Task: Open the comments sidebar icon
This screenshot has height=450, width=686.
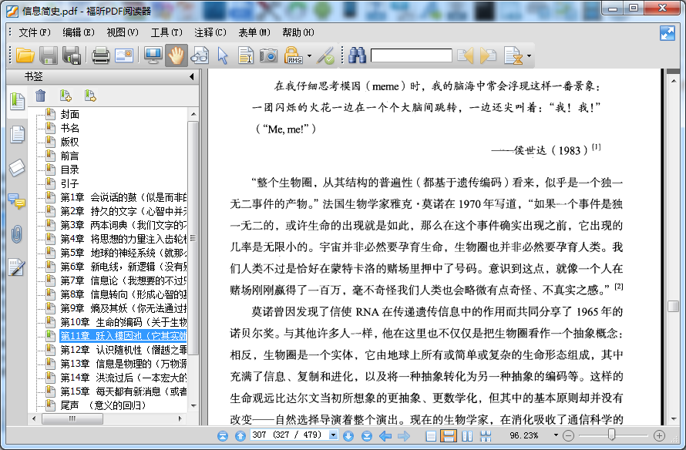Action: (x=17, y=201)
